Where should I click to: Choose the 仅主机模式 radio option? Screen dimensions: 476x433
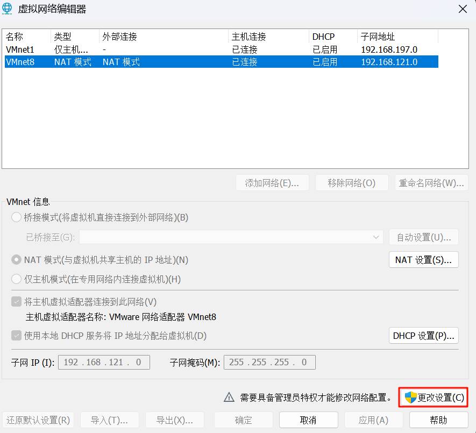tap(17, 279)
